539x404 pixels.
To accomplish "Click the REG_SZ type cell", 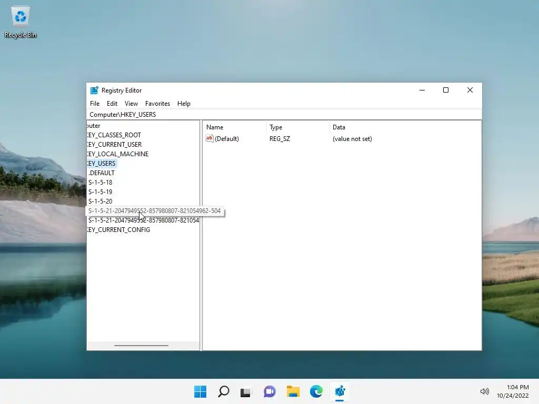I will [x=280, y=139].
